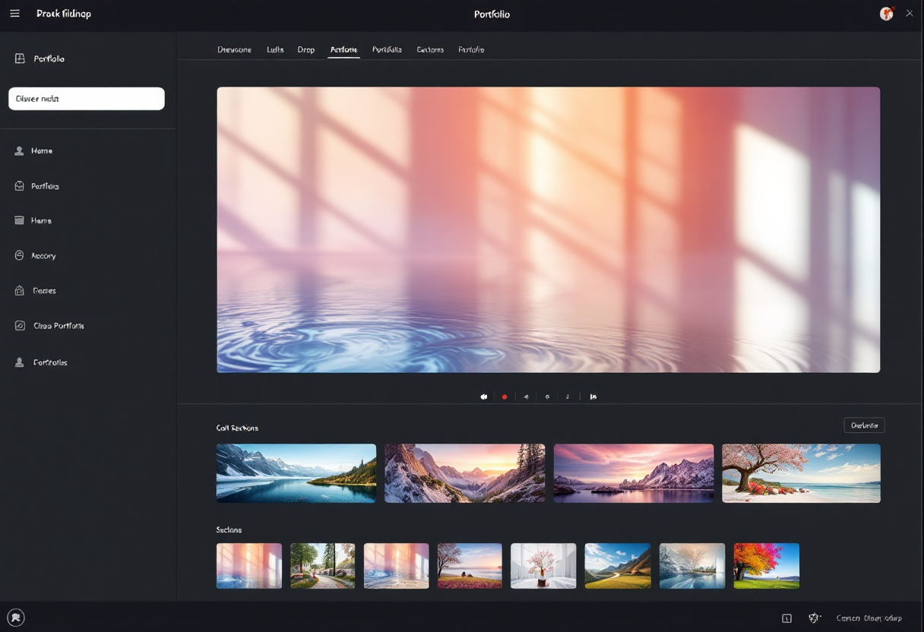
Task: Click the search field in the sidebar
Action: pyautogui.click(x=86, y=98)
